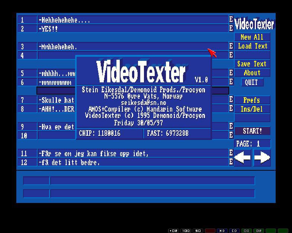Hit START! to run the texter

tap(252, 131)
